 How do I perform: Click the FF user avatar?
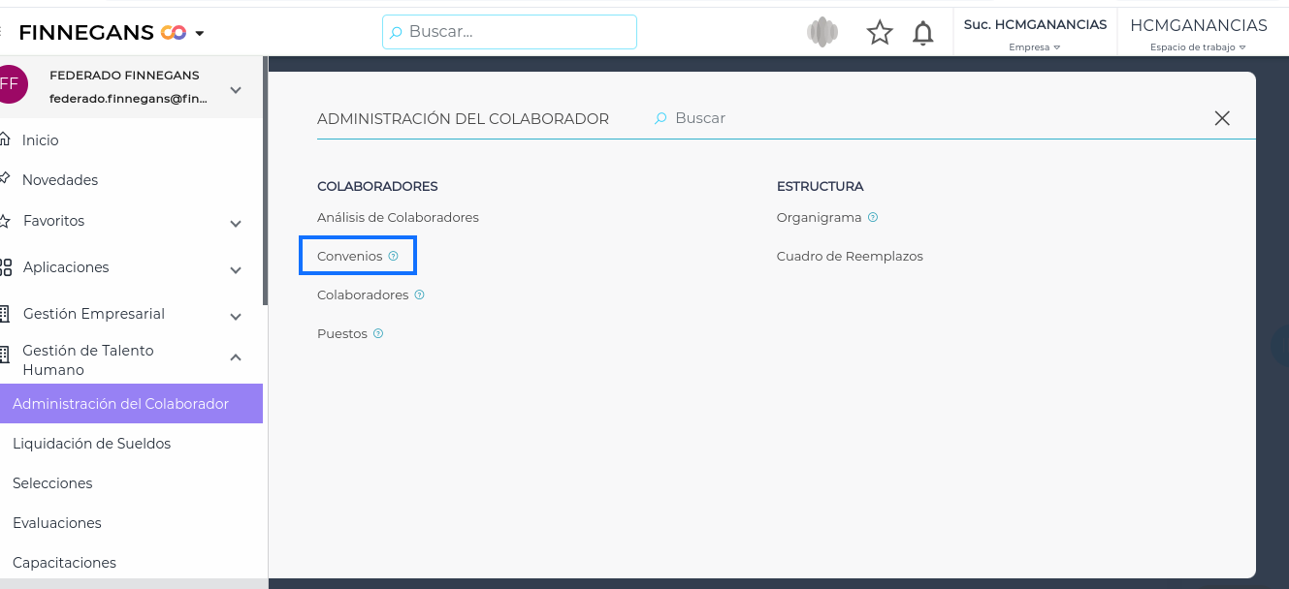[11, 84]
